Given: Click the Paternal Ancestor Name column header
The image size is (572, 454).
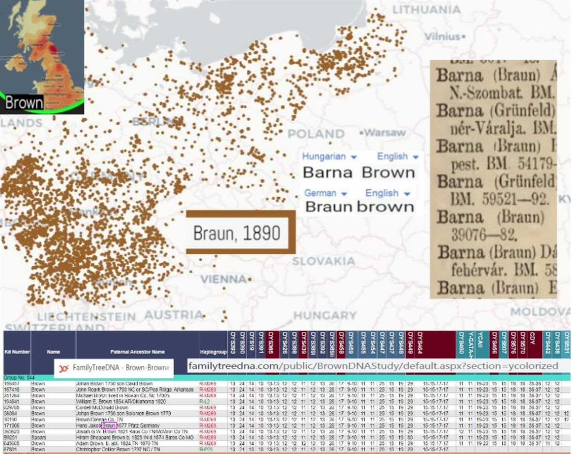Looking at the screenshot, I should coord(137,352).
